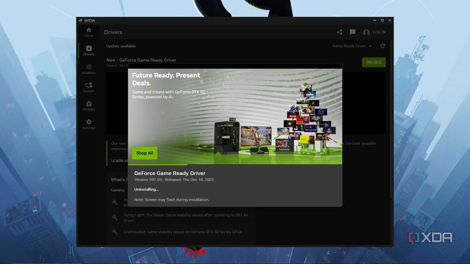Click the Gaming section label
Image resolution: width=470 pixels, height=264 pixels.
118,190
